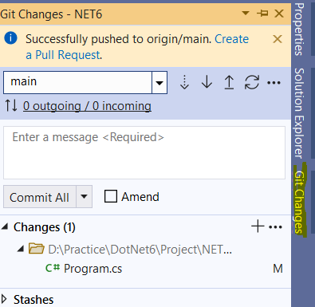Open the window position dropdown arrow in title bar
315x307 pixels.
[246, 13]
